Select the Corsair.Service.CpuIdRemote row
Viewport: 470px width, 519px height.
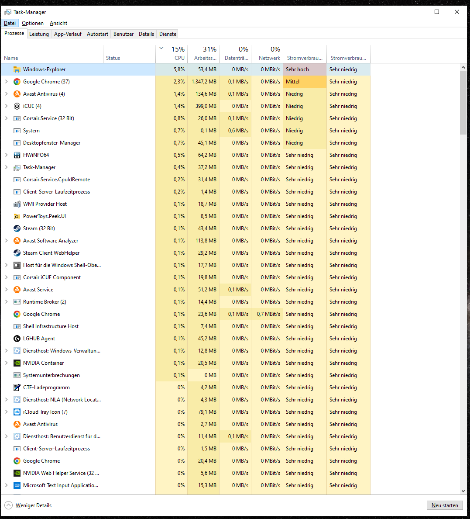point(186,180)
